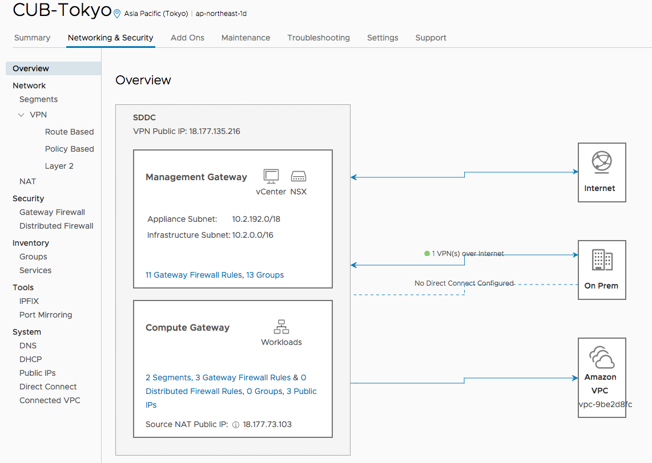The width and height of the screenshot is (652, 463).
Task: Open the Maintenance tab
Action: coord(245,38)
